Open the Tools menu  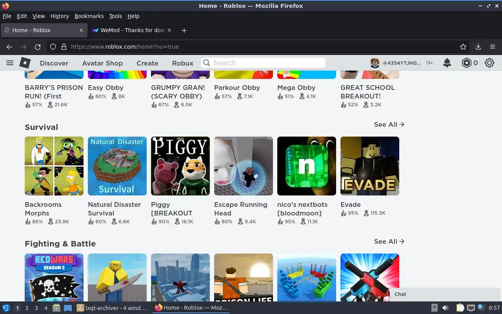(x=116, y=16)
